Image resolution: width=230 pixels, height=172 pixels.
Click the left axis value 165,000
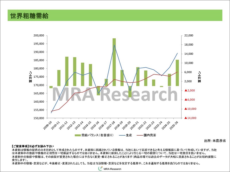[x=39, y=93]
